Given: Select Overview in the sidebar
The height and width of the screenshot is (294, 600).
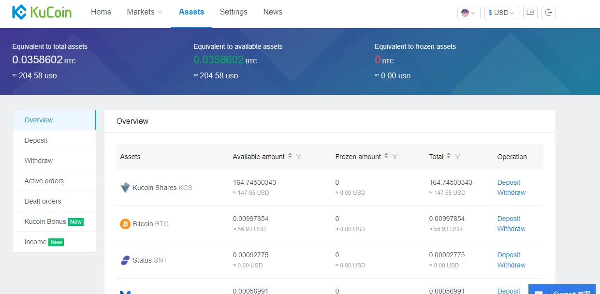Looking at the screenshot, I should click(x=54, y=120).
